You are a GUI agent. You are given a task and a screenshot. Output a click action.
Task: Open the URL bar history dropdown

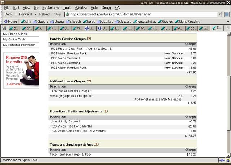(x=220, y=14)
